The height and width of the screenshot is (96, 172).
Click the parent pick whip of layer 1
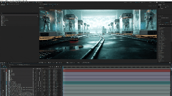54,70
